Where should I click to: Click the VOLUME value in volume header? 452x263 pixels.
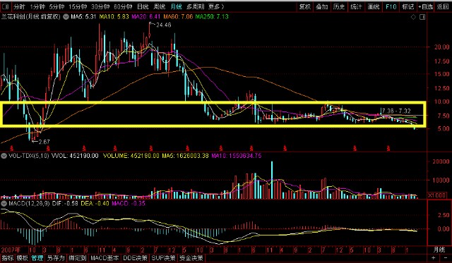pyautogui.click(x=131, y=156)
